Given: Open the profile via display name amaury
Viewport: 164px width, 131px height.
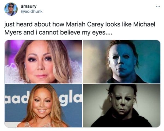Looking at the screenshot, I should point(29,6).
